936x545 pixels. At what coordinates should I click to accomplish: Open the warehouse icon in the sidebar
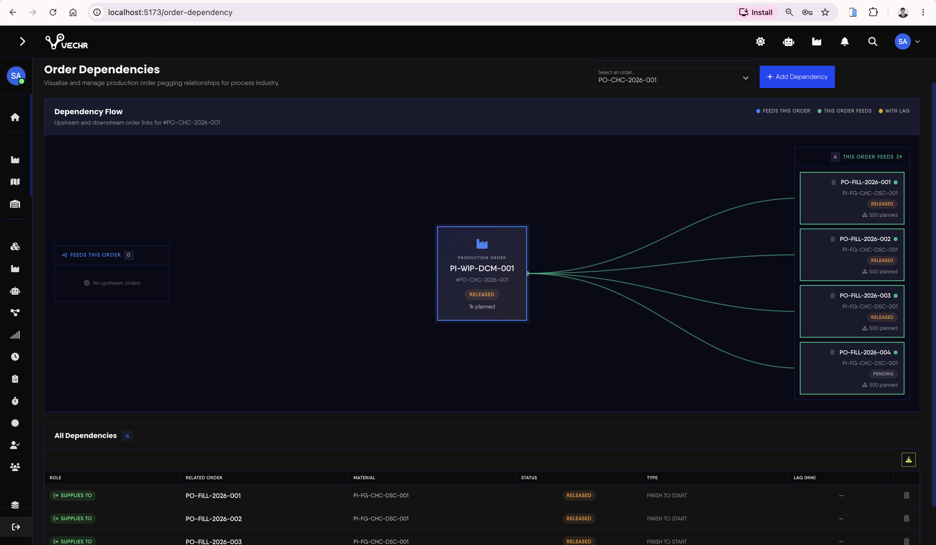[x=15, y=204]
